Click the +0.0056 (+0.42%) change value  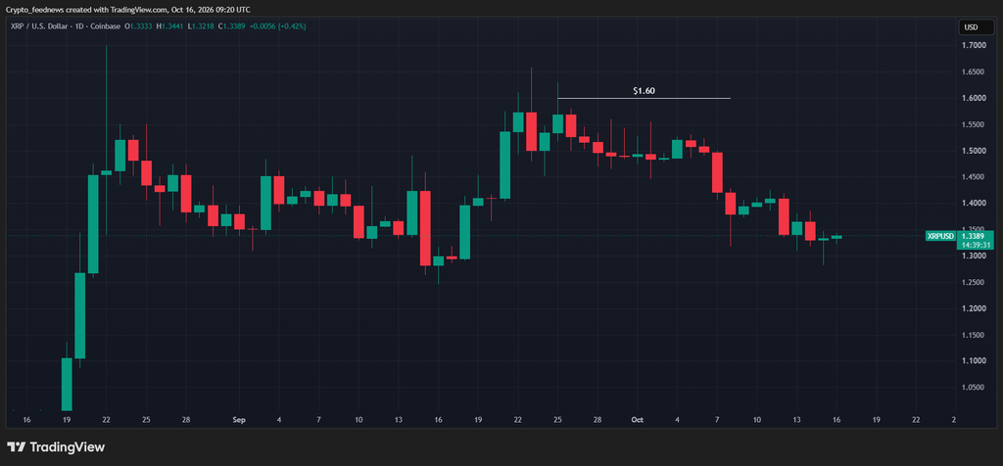[x=277, y=26]
